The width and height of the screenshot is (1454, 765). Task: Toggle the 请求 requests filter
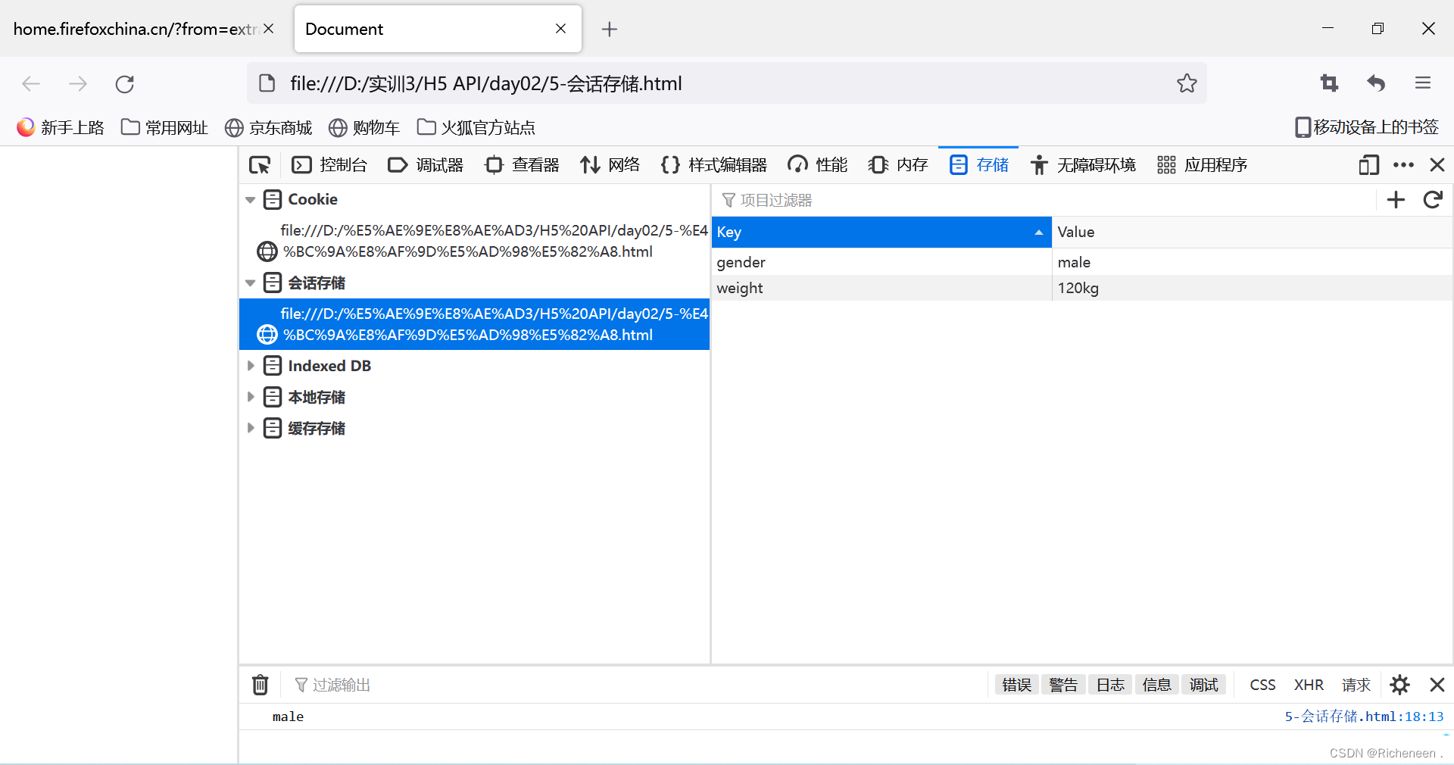click(1356, 685)
